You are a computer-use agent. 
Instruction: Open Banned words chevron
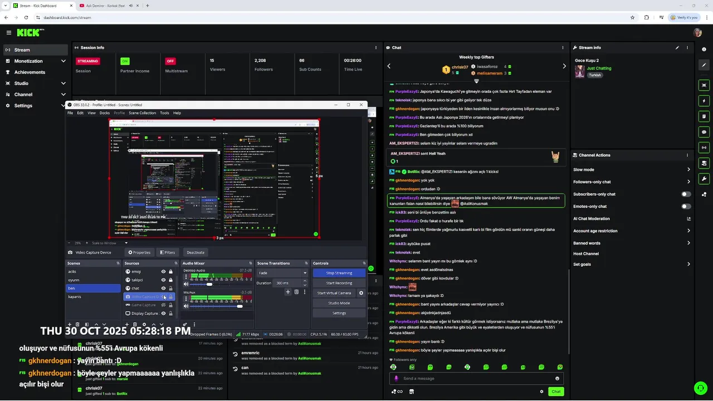(x=688, y=243)
